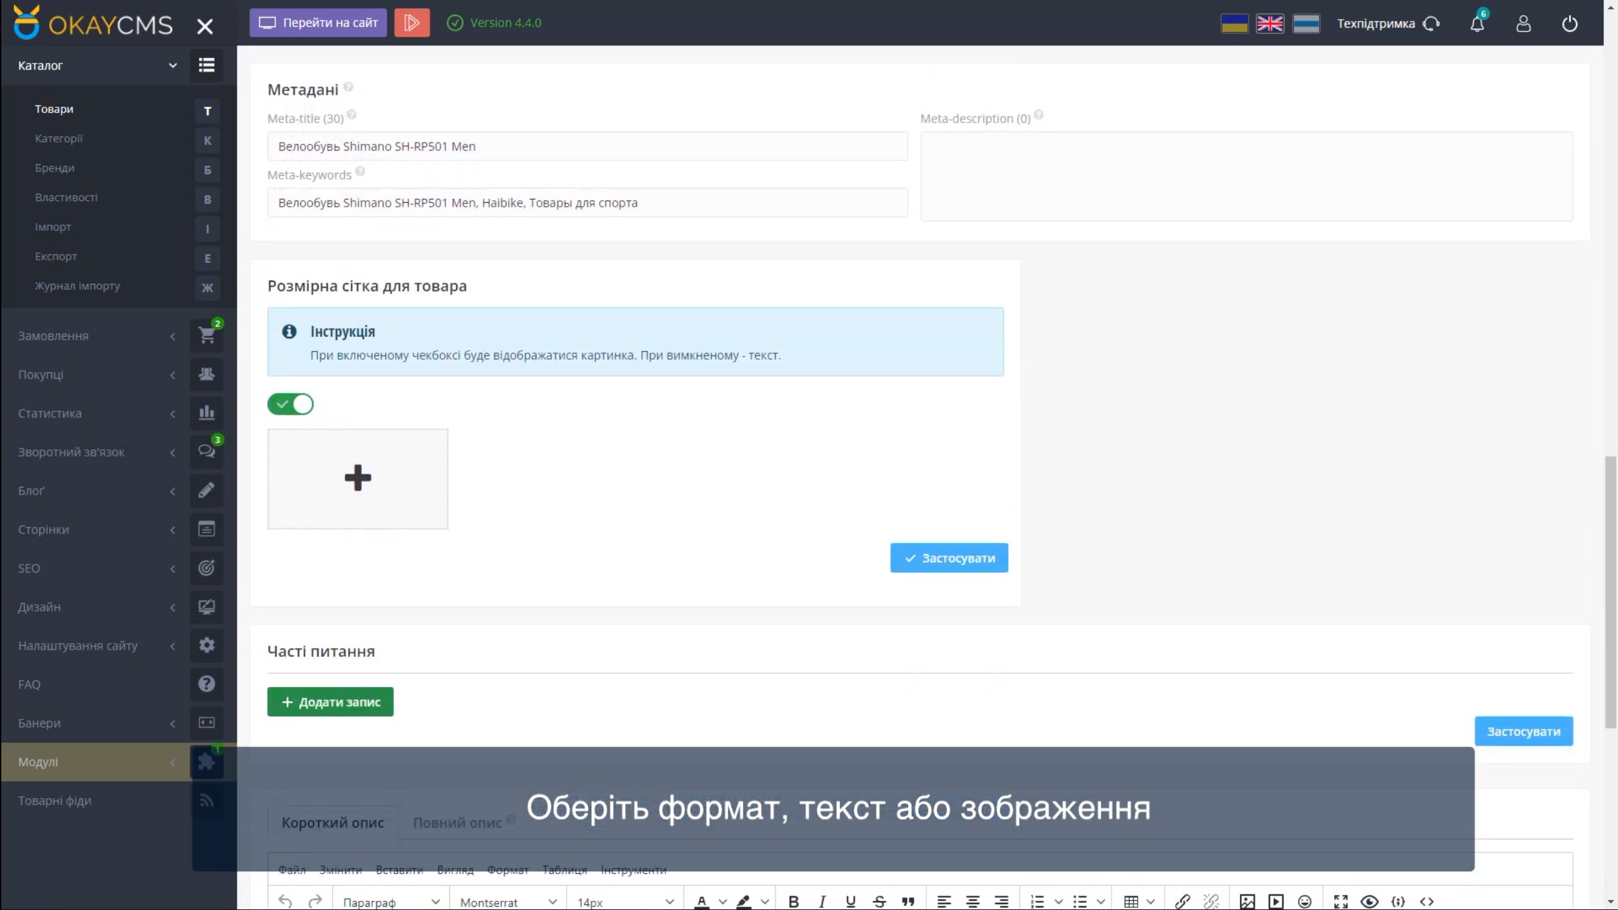Click Додати запис button

point(330,702)
